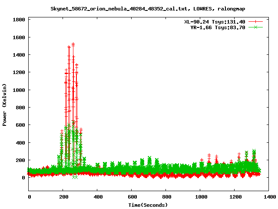Click the Time(Seconds) x-axis label

coord(148,205)
